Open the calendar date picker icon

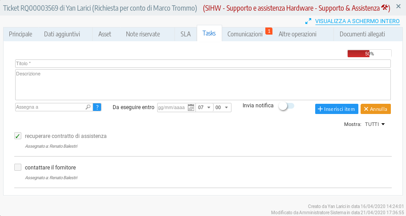tap(191, 107)
